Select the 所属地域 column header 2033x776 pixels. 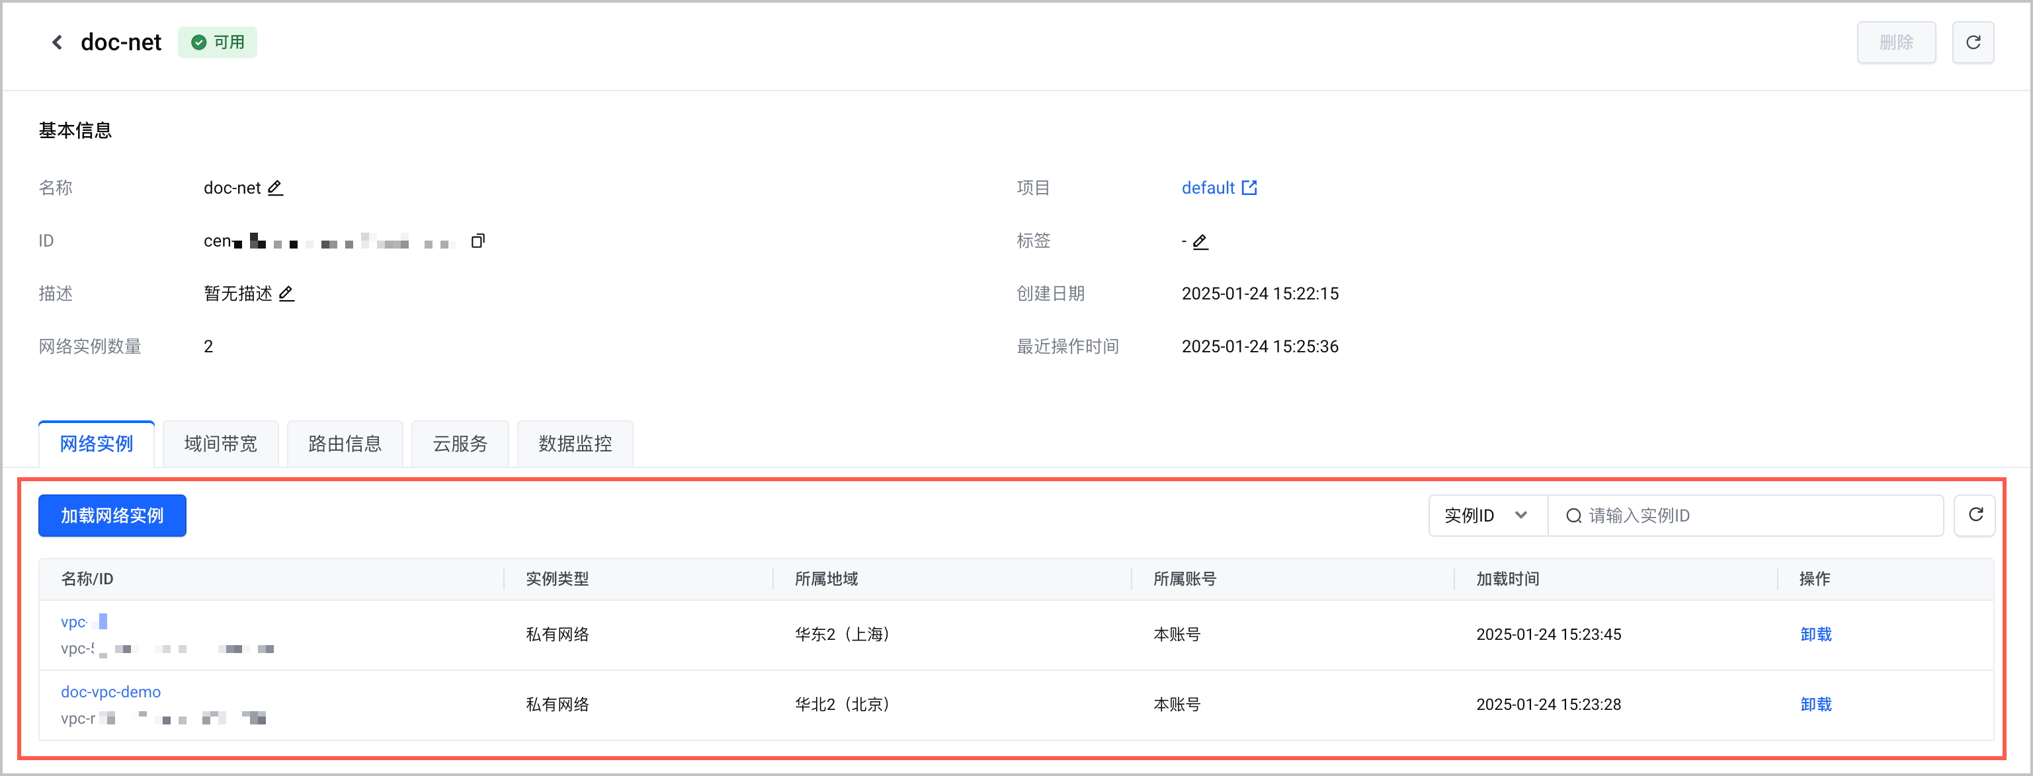click(x=826, y=579)
